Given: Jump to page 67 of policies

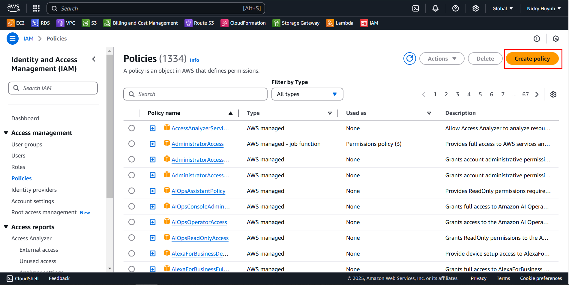Looking at the screenshot, I should tap(526, 94).
